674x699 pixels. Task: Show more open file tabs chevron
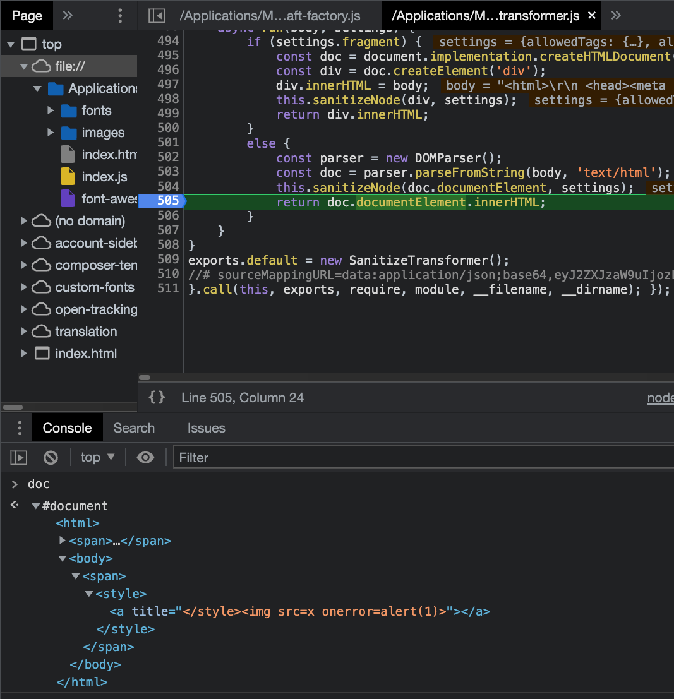pyautogui.click(x=617, y=16)
